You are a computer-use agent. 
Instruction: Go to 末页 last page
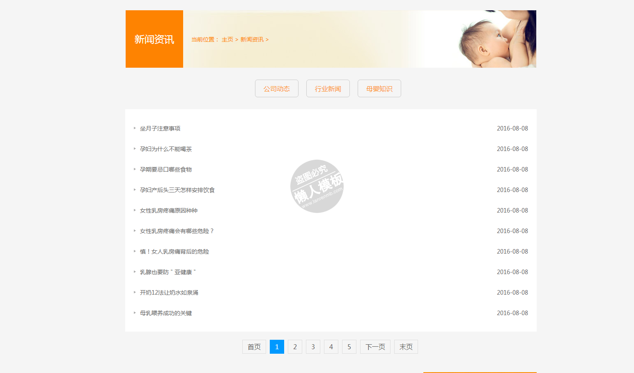[406, 347]
